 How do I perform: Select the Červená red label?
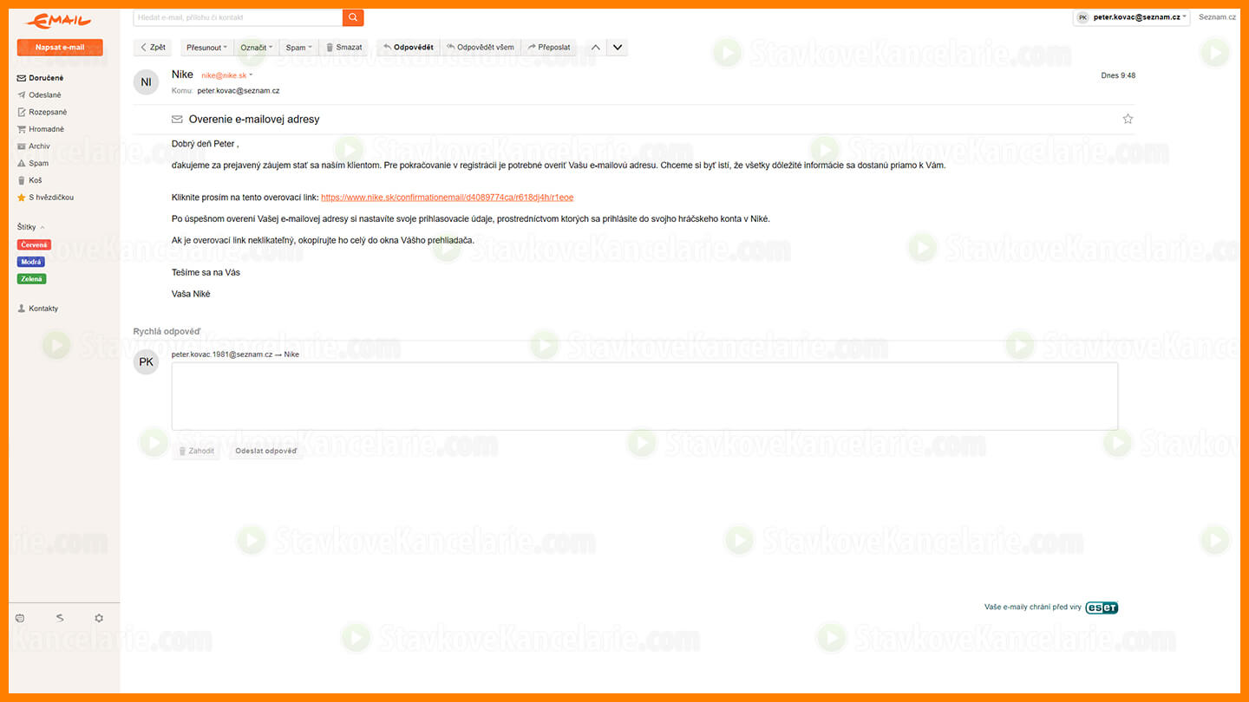[34, 245]
